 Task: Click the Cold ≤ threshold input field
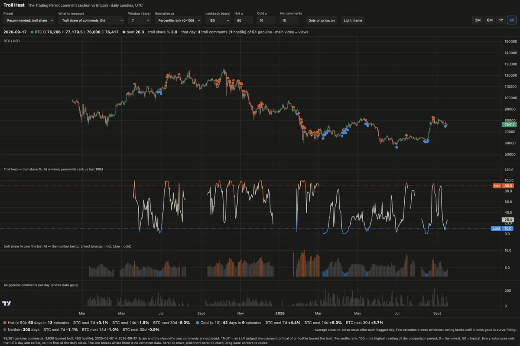(x=266, y=20)
